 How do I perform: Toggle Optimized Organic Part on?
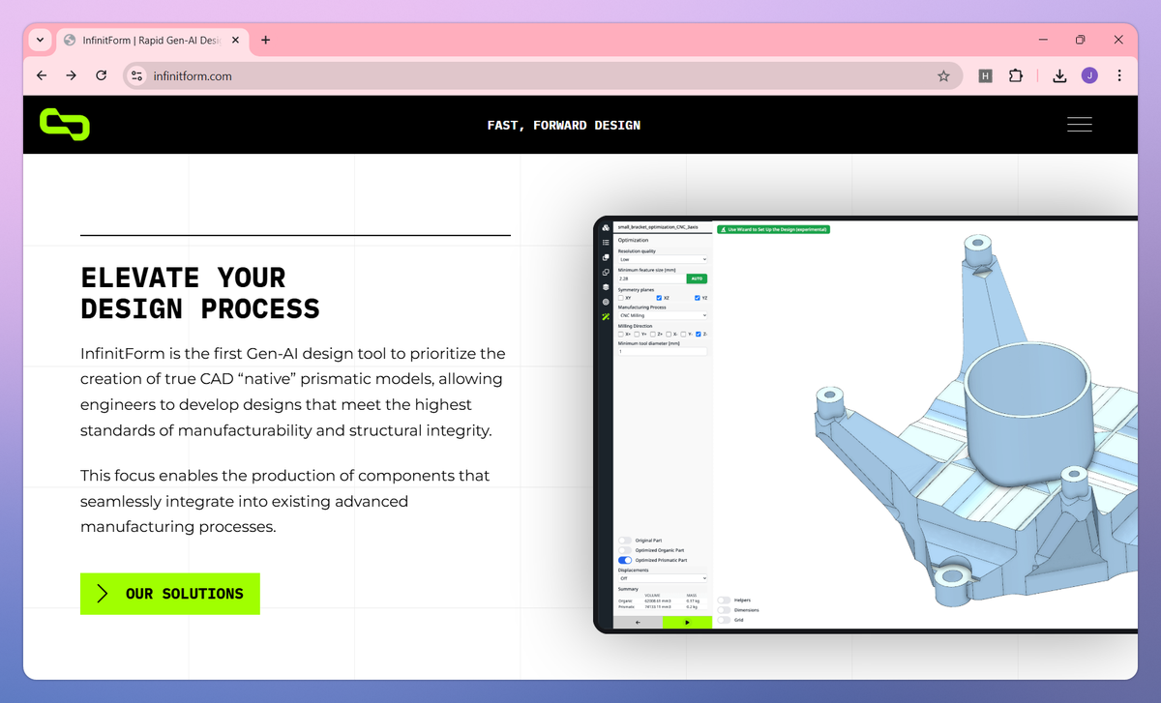(625, 550)
